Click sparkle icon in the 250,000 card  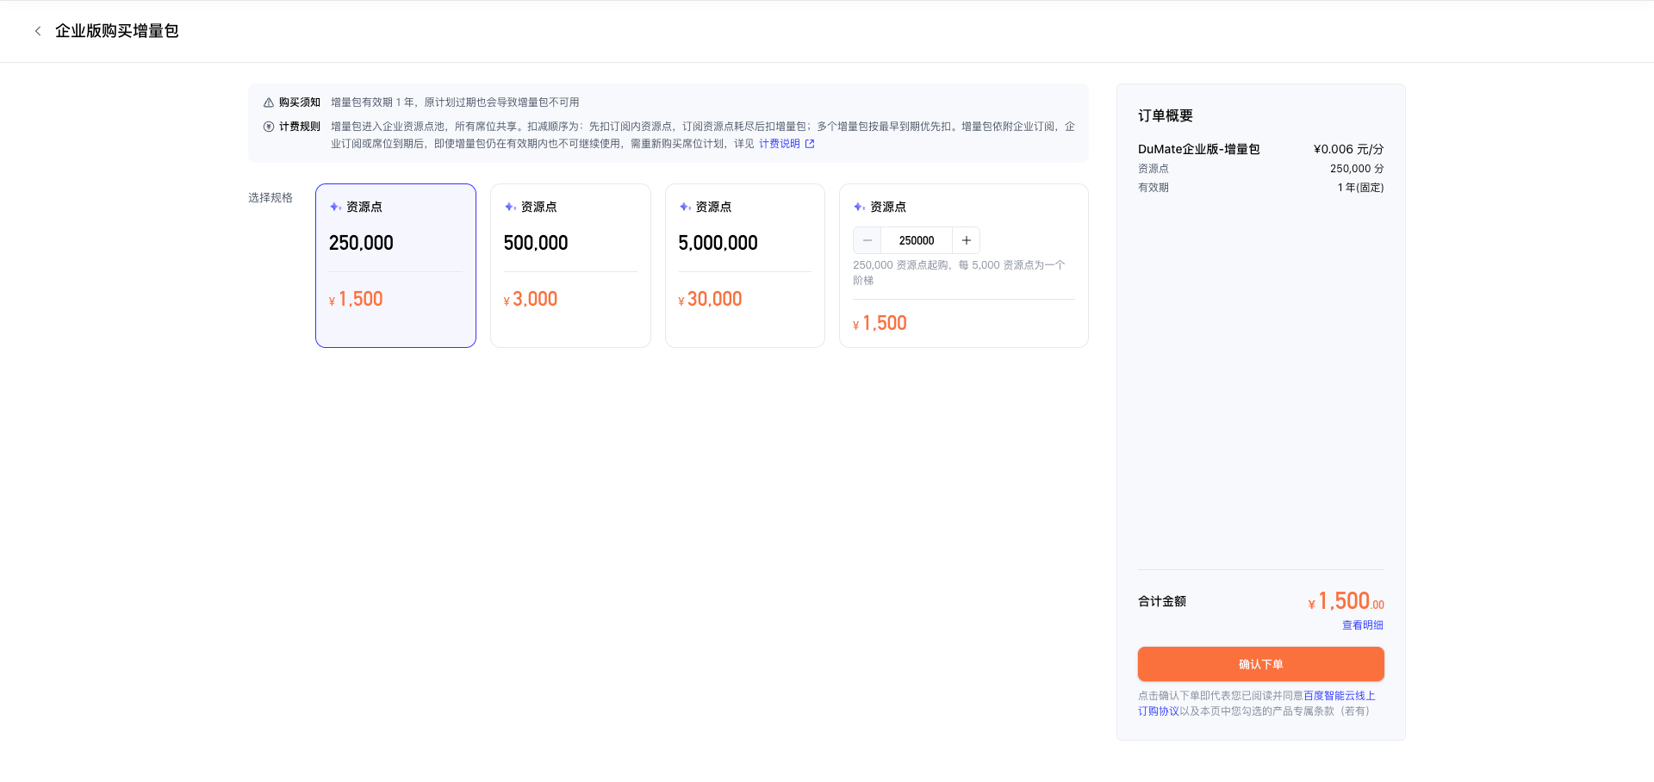coord(336,207)
